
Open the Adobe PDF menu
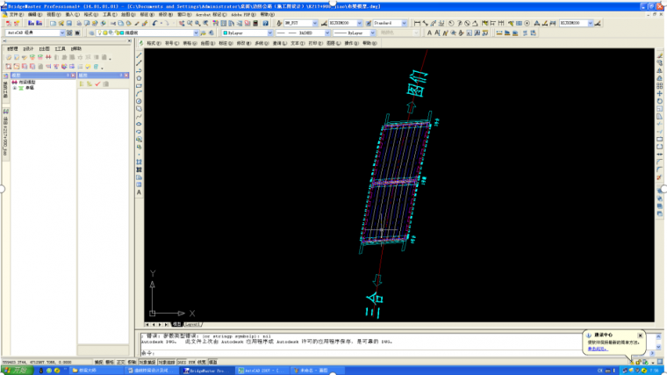click(244, 14)
